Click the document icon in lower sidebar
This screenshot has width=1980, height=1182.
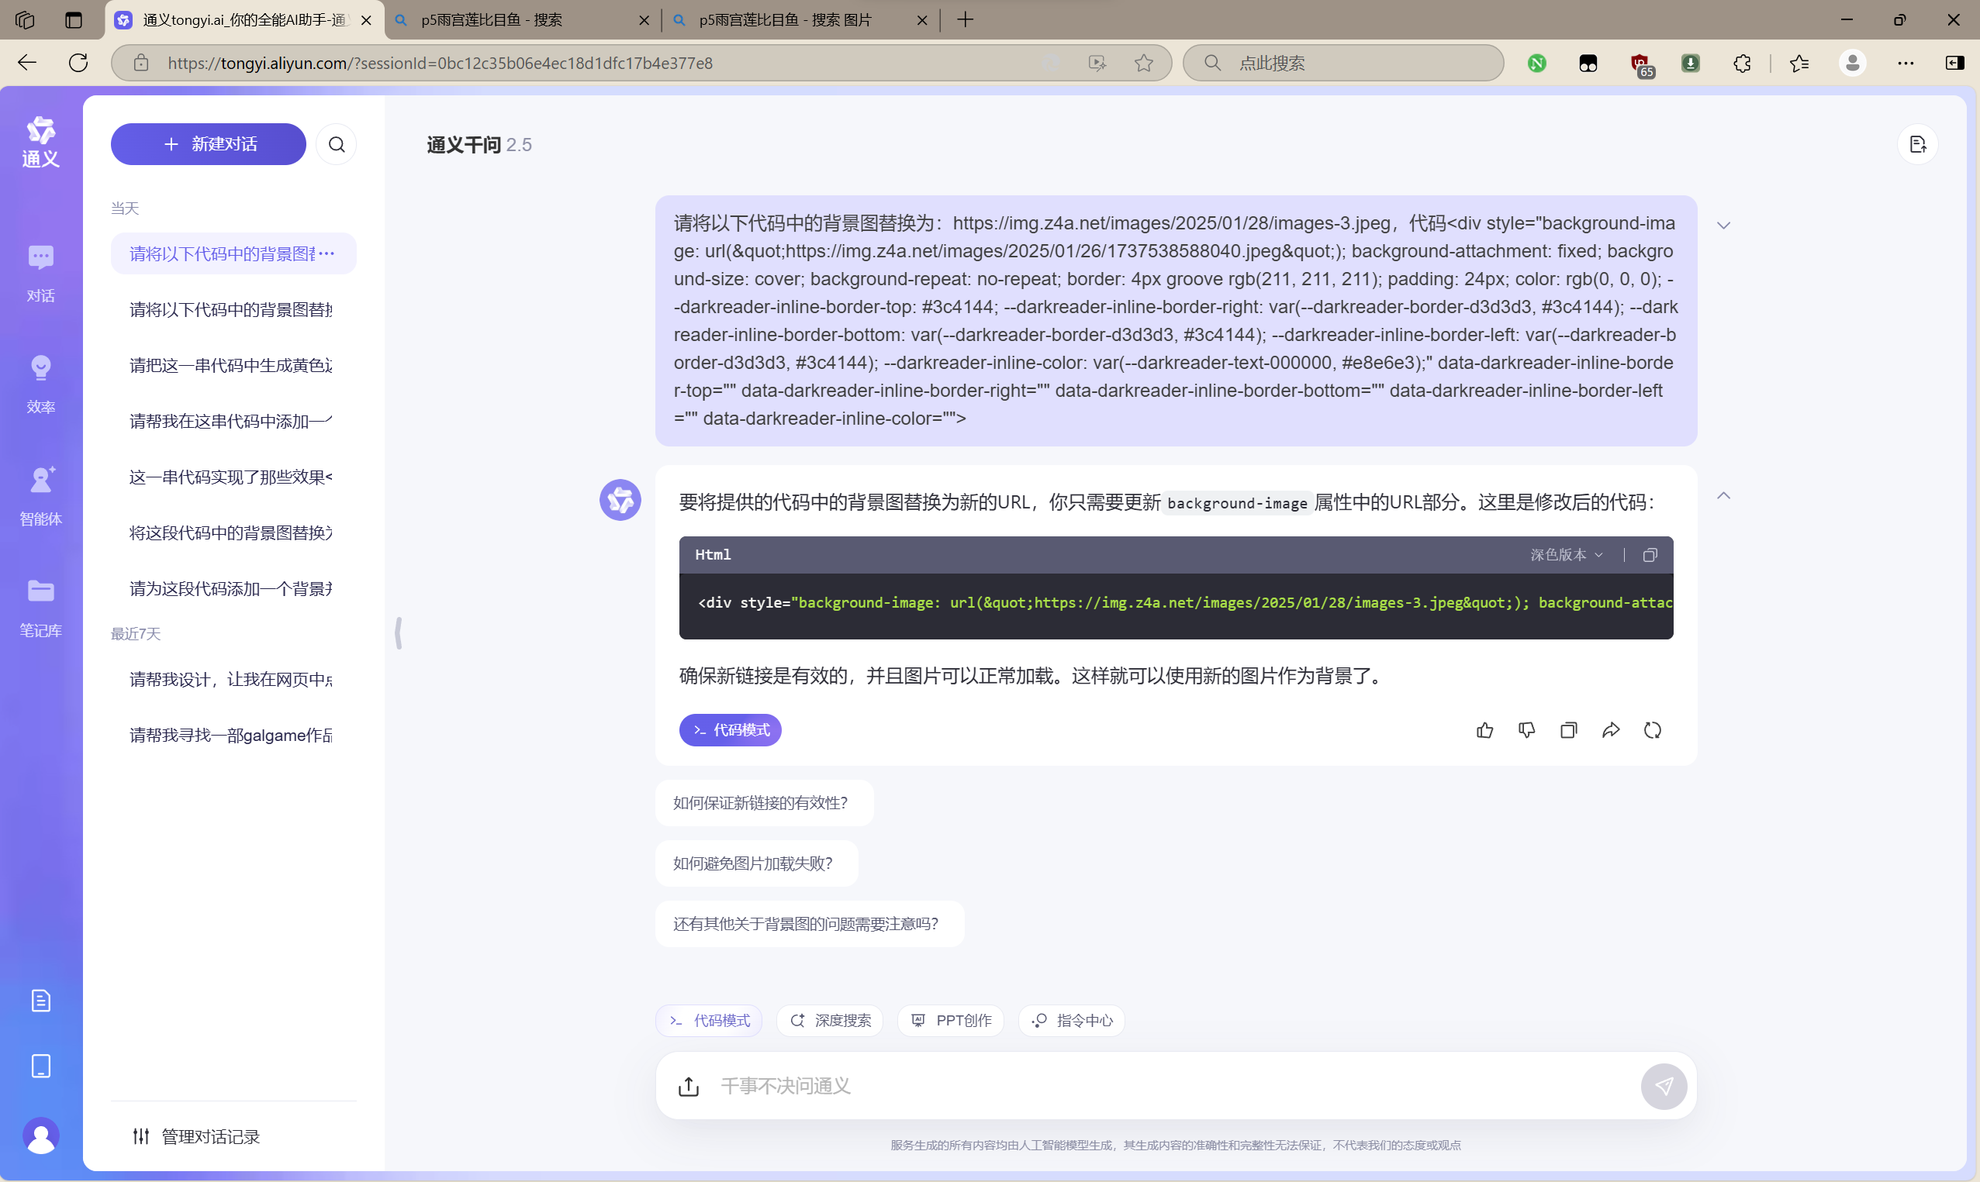coord(40,1001)
